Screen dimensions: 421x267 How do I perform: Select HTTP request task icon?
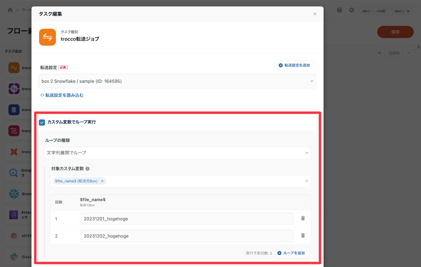(x=14, y=236)
